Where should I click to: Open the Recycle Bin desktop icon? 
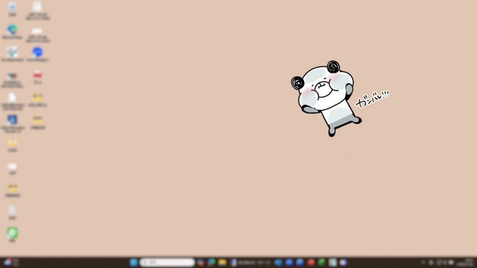coord(13,7)
